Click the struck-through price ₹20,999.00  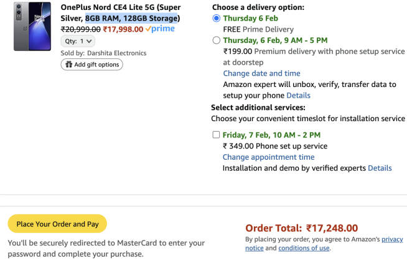click(x=80, y=29)
